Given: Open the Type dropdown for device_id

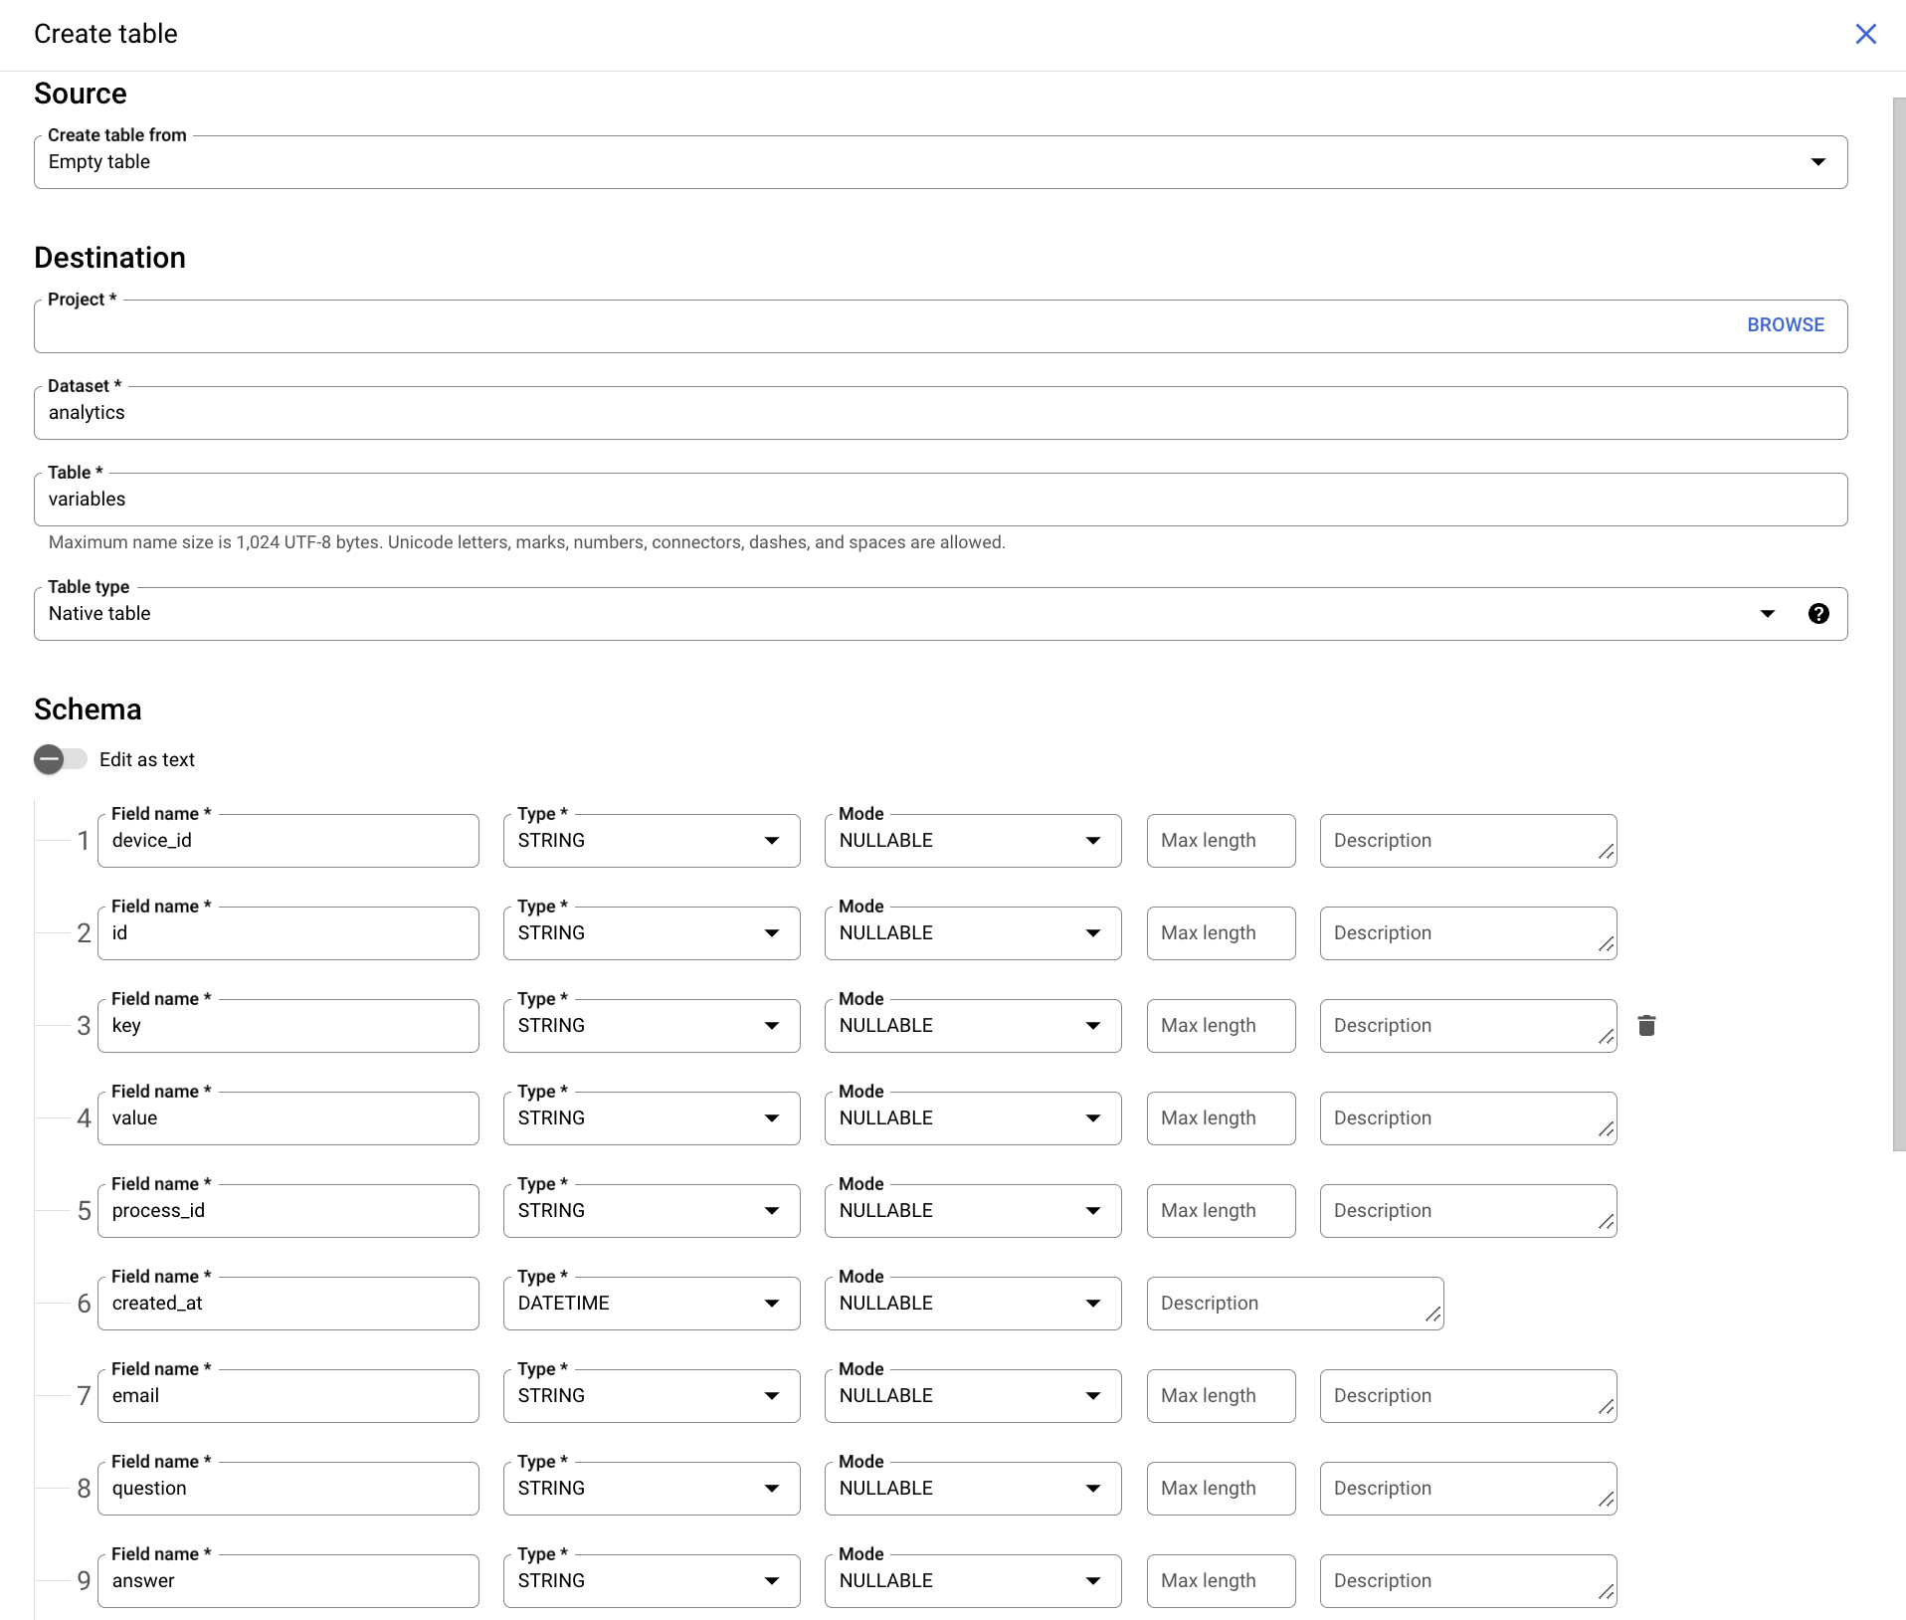Looking at the screenshot, I should pos(772,840).
